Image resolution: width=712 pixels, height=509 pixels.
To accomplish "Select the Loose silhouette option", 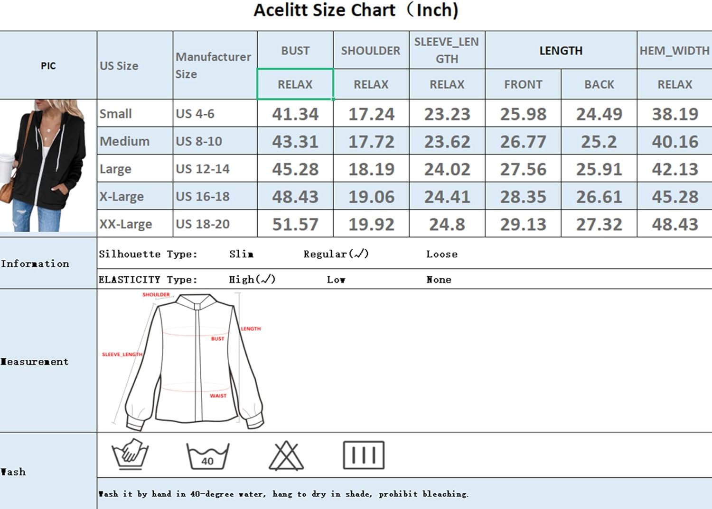I will [441, 255].
